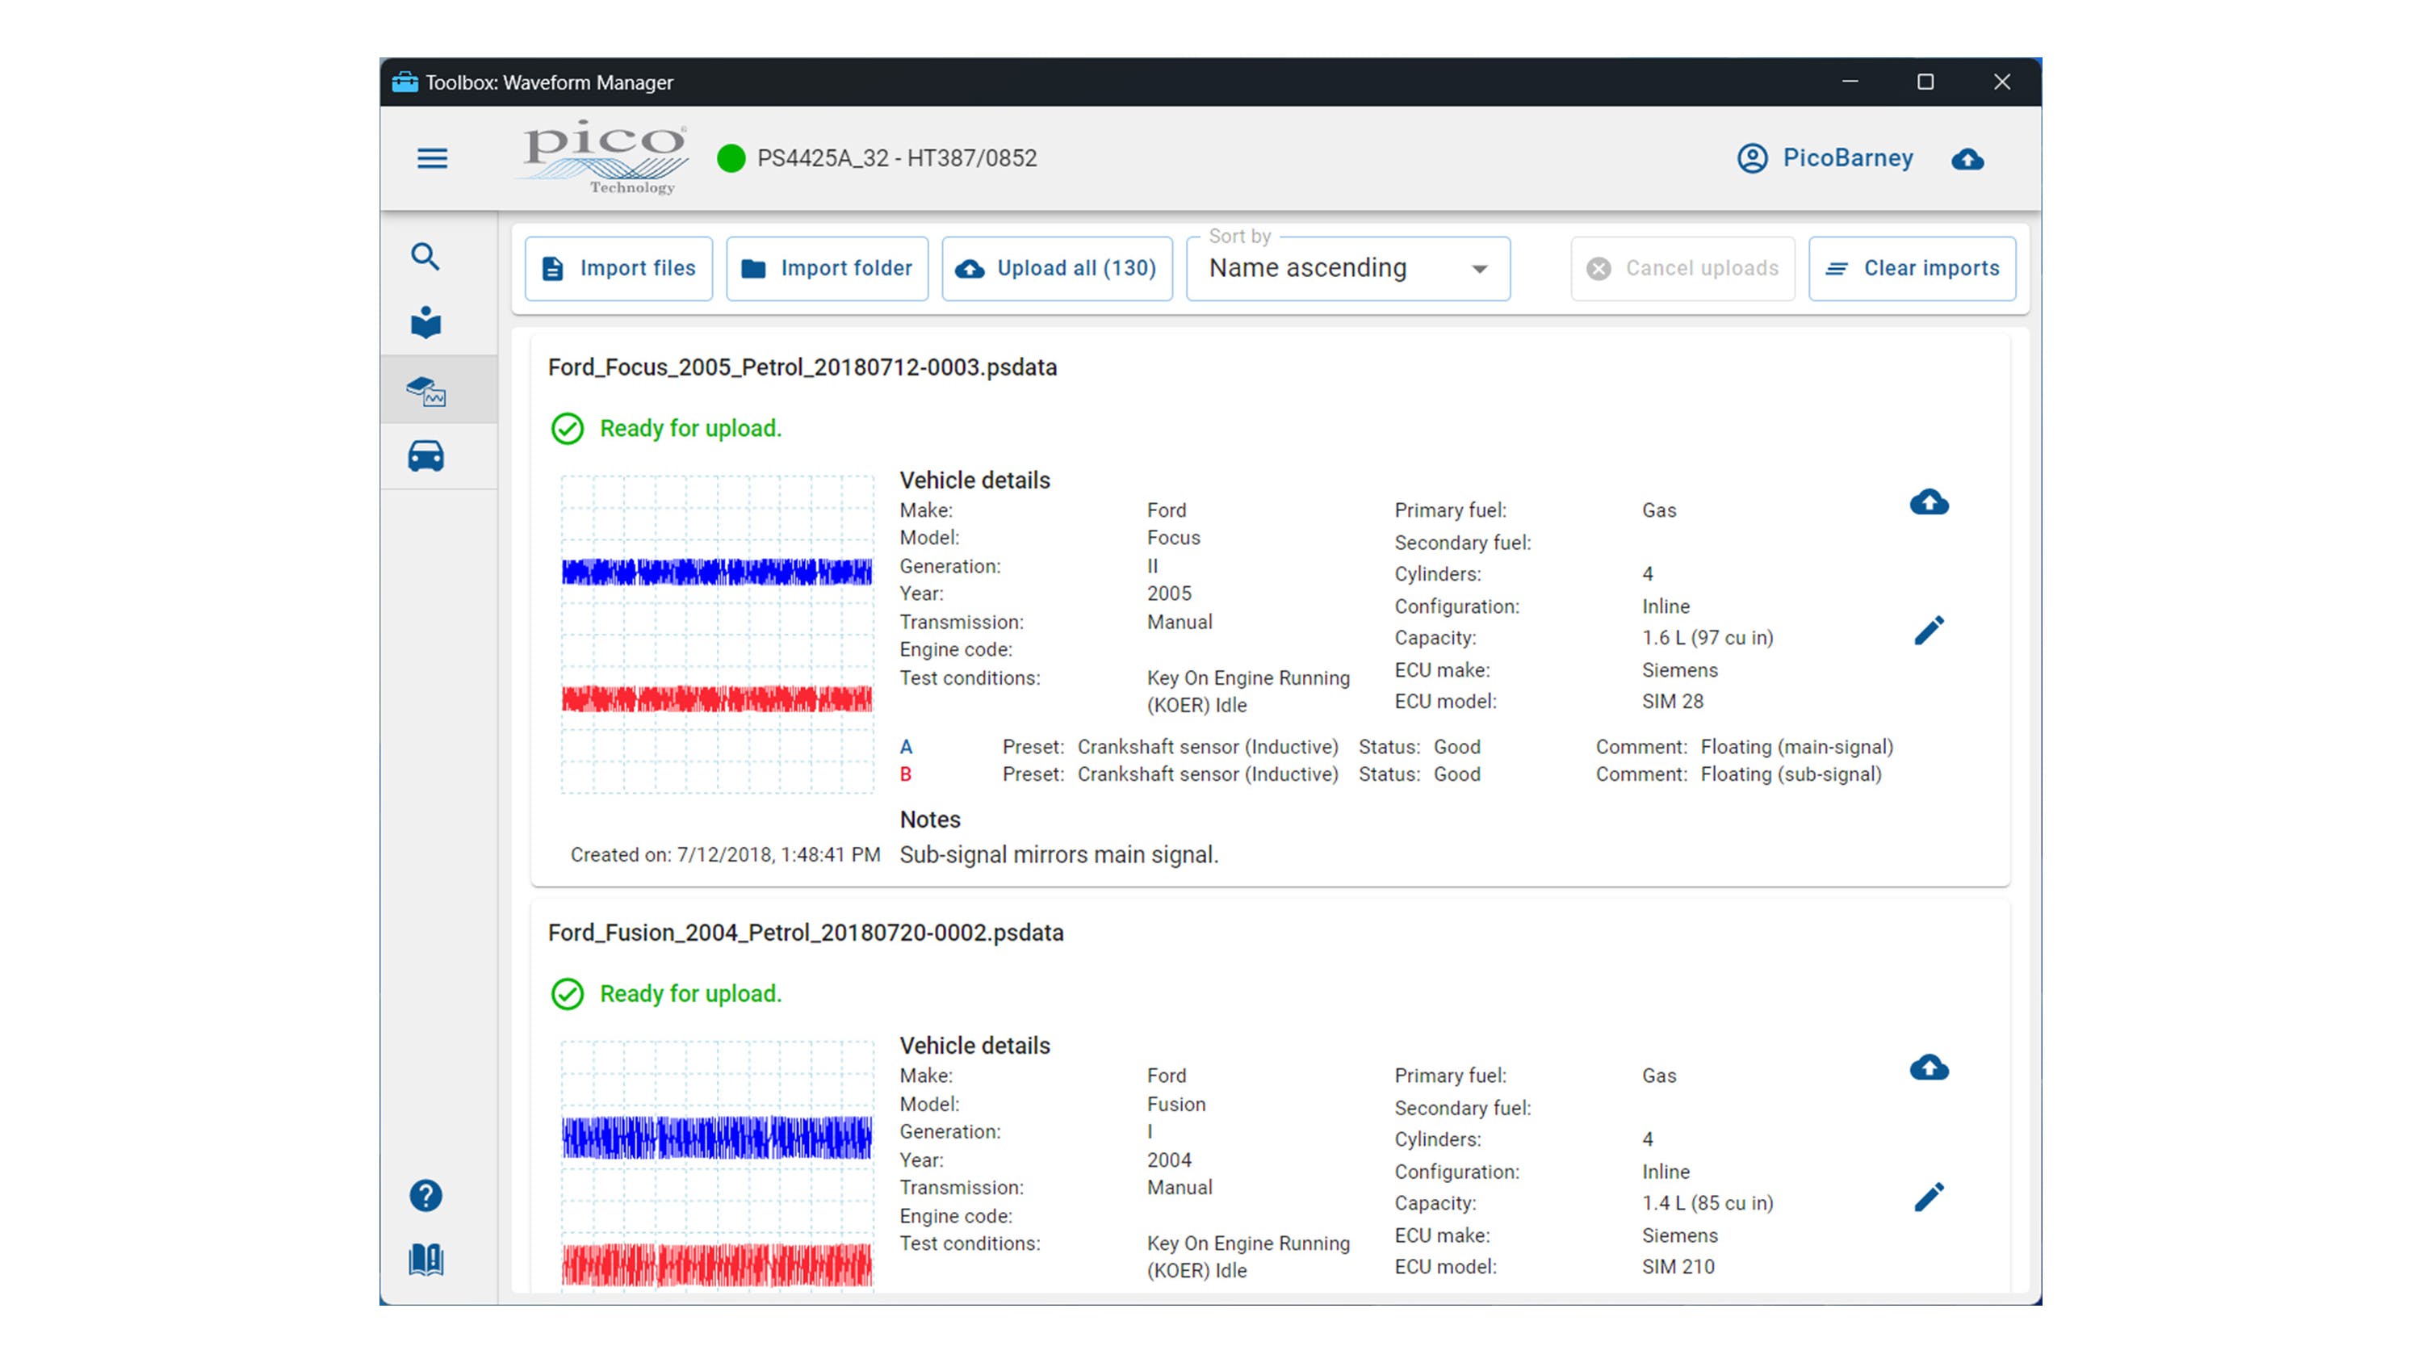Click the search icon in sidebar

point(425,257)
